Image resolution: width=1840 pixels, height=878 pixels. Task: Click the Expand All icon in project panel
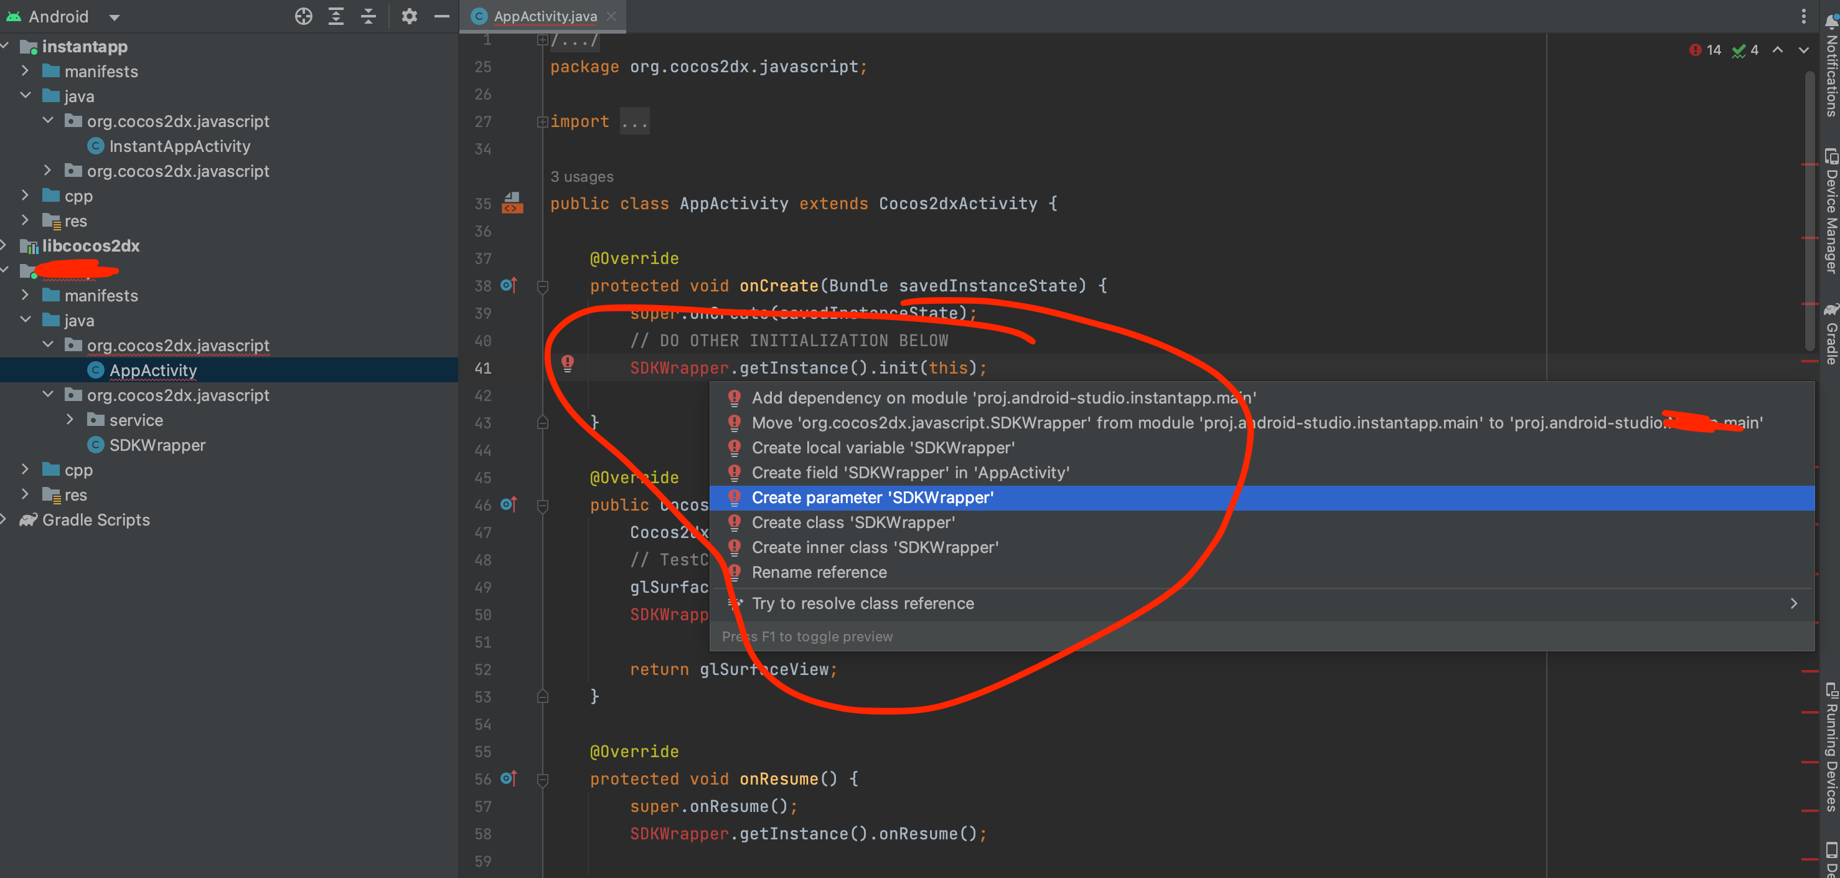click(336, 16)
